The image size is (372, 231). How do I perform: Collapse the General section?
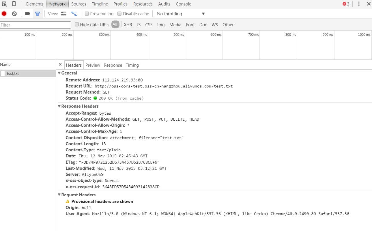point(59,73)
